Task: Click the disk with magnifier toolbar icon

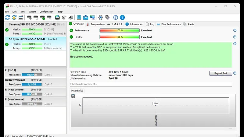Action: pyautogui.click(x=49, y=18)
